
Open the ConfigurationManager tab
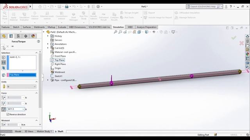[x=18, y=36]
